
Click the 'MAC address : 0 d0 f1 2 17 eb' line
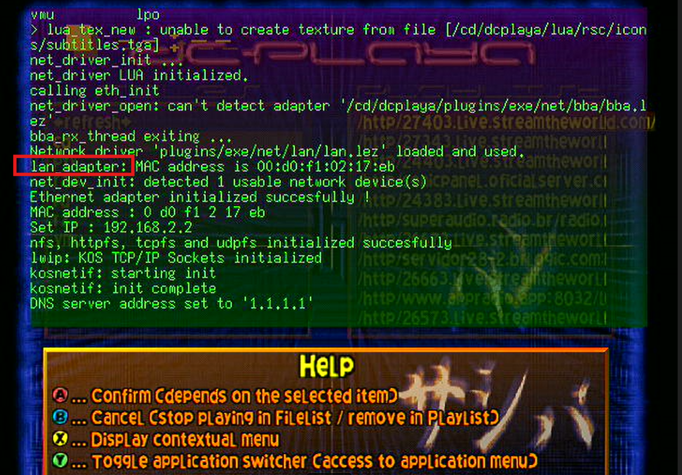click(148, 212)
